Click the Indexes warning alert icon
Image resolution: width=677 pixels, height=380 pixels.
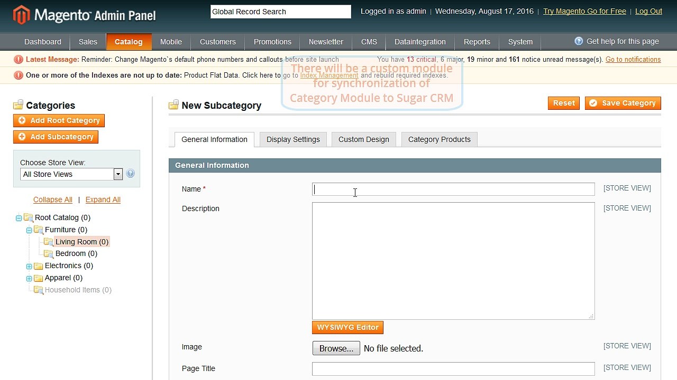(19, 75)
